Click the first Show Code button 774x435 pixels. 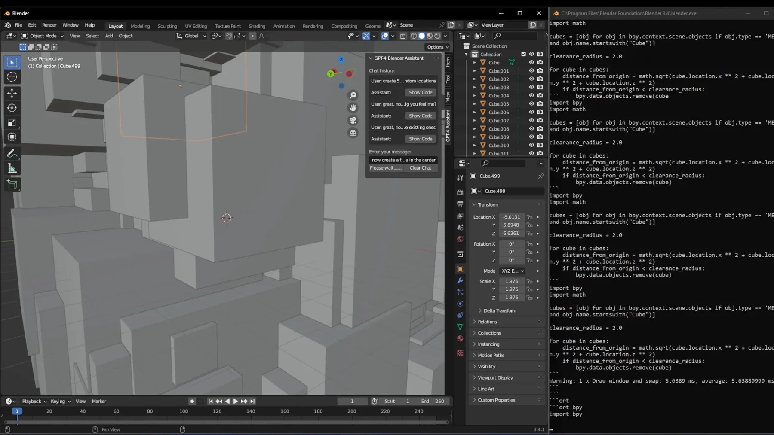421,92
